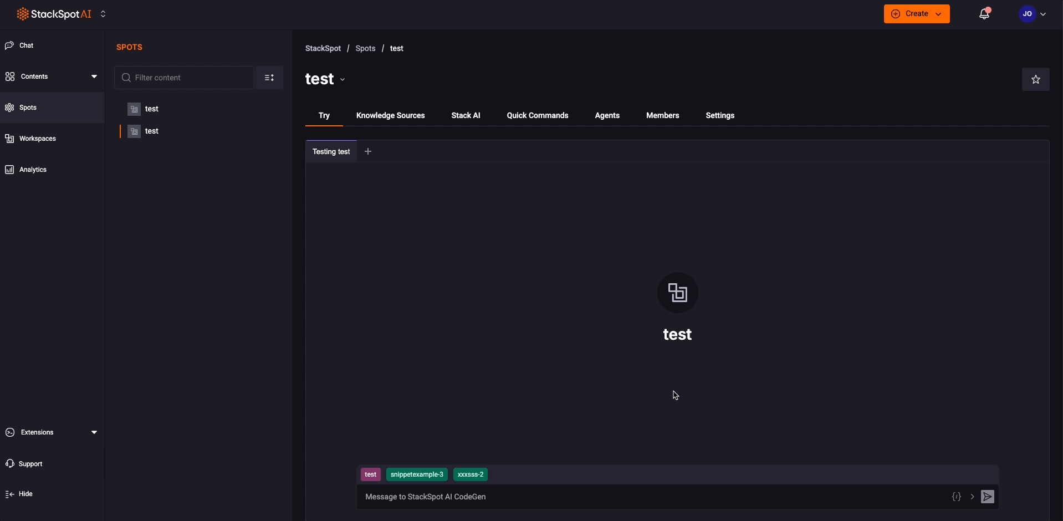This screenshot has height=521, width=1063.
Task: Click the snippetexample-3 tag
Action: point(417,474)
